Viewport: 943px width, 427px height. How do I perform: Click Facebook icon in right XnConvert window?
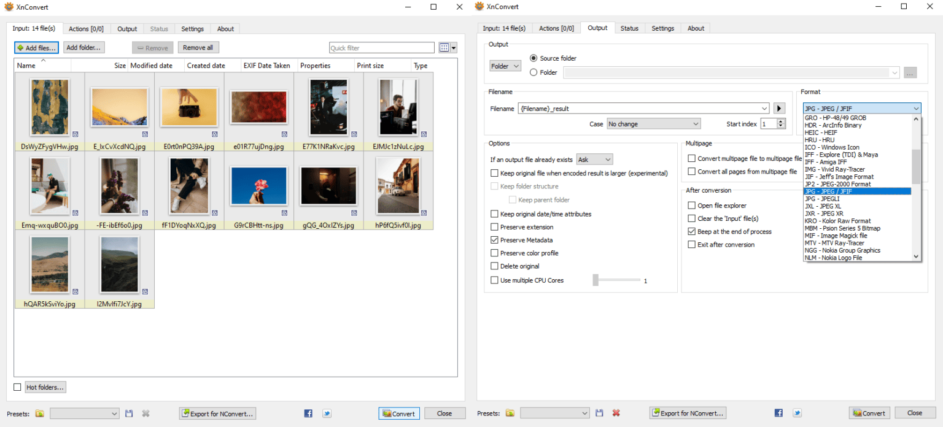(778, 413)
